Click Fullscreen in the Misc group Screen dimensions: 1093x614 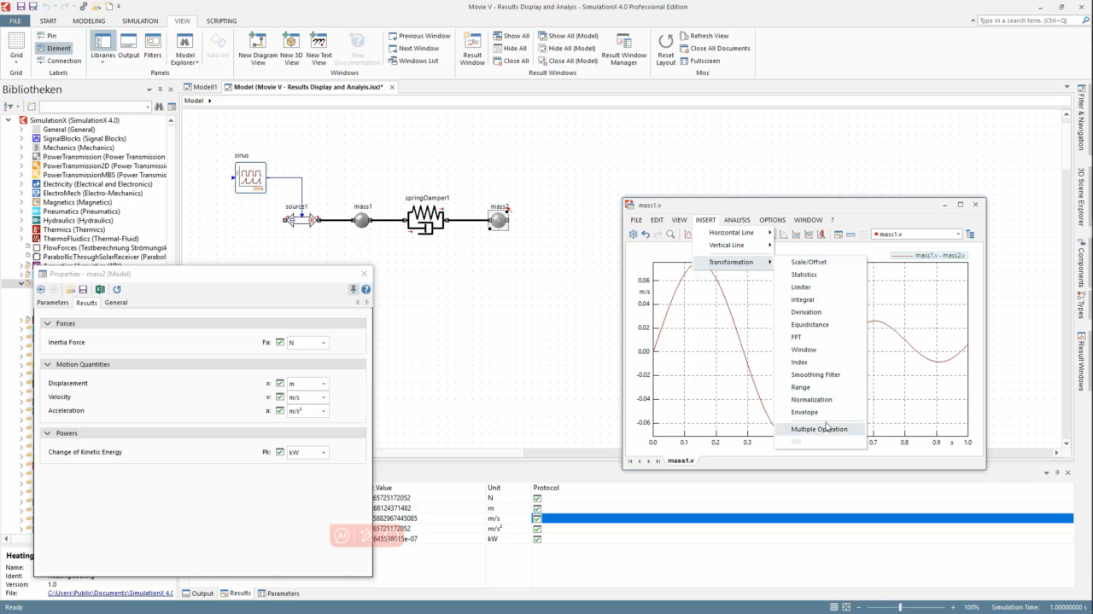(x=699, y=61)
